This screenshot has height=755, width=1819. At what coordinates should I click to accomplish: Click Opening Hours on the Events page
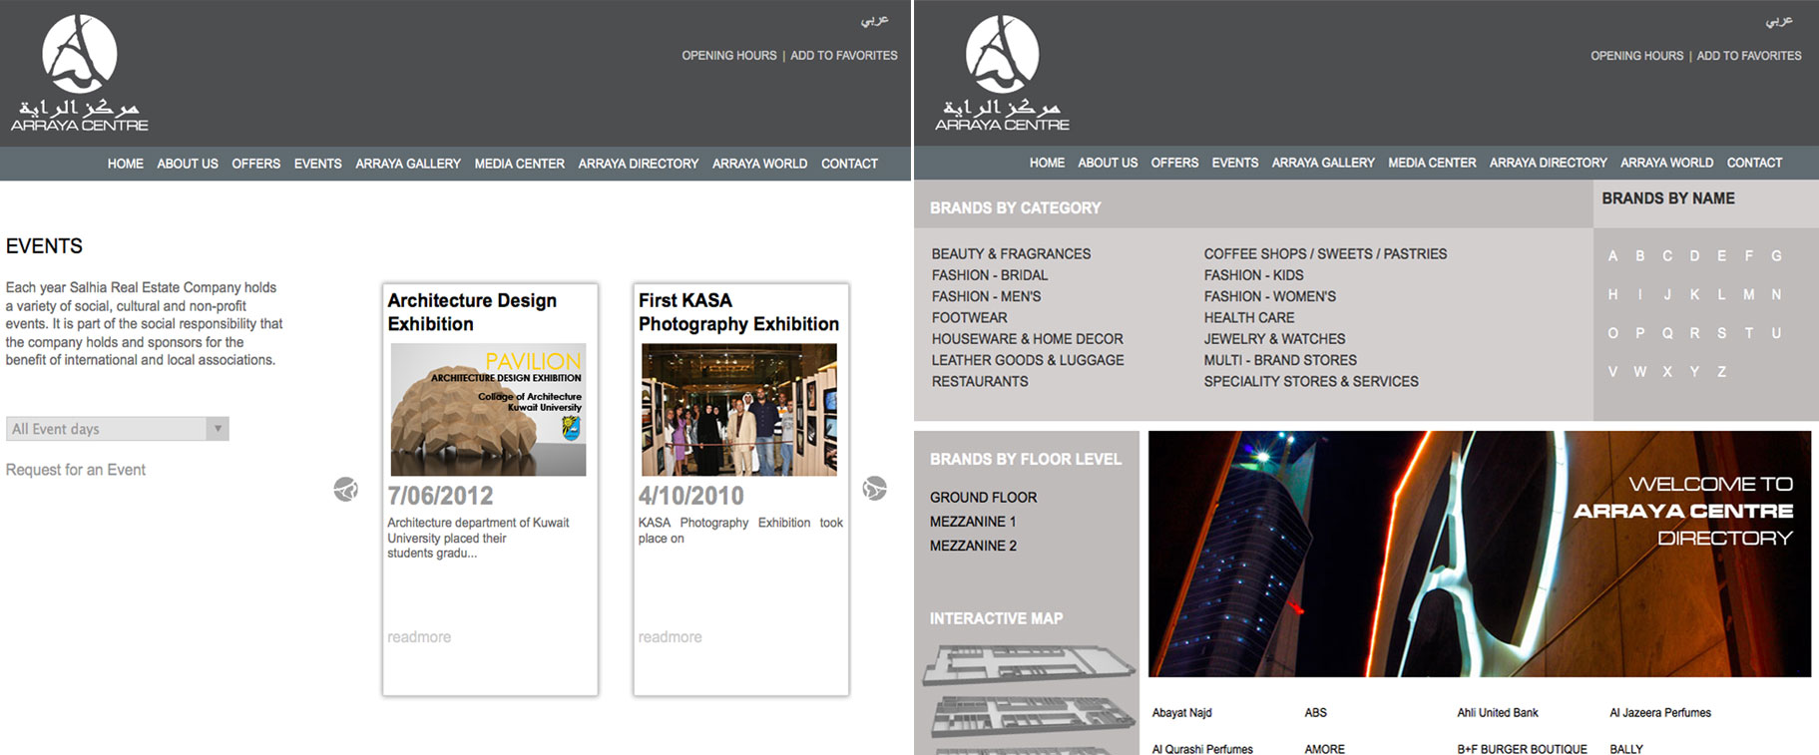tap(729, 56)
